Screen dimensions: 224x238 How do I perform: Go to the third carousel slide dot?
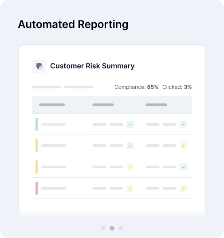121,228
